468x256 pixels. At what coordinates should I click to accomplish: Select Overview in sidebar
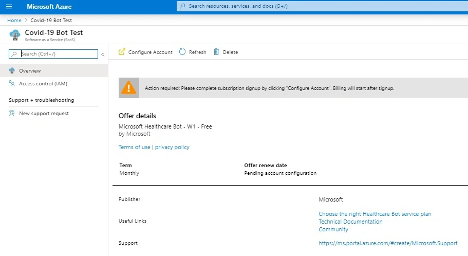pos(54,70)
